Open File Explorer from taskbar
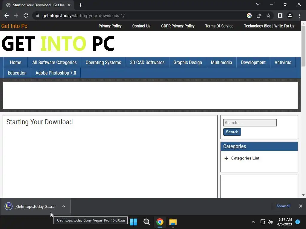This screenshot has height=229, width=306. [x=173, y=222]
